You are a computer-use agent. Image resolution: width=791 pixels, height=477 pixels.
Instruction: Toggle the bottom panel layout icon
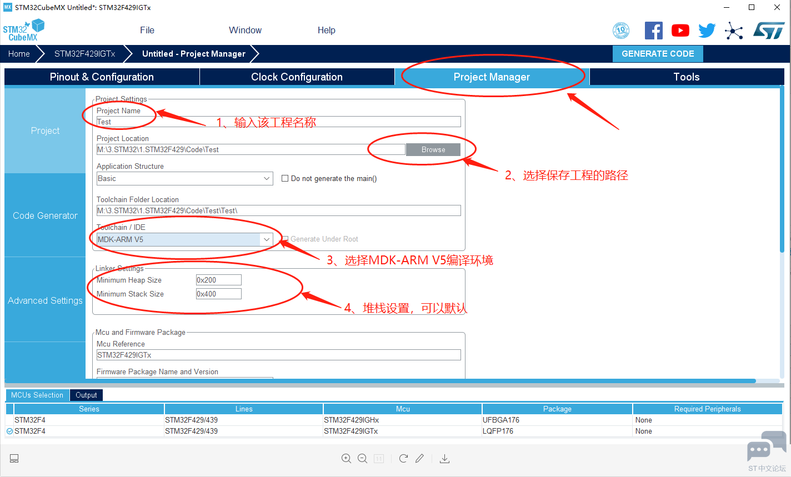(14, 459)
